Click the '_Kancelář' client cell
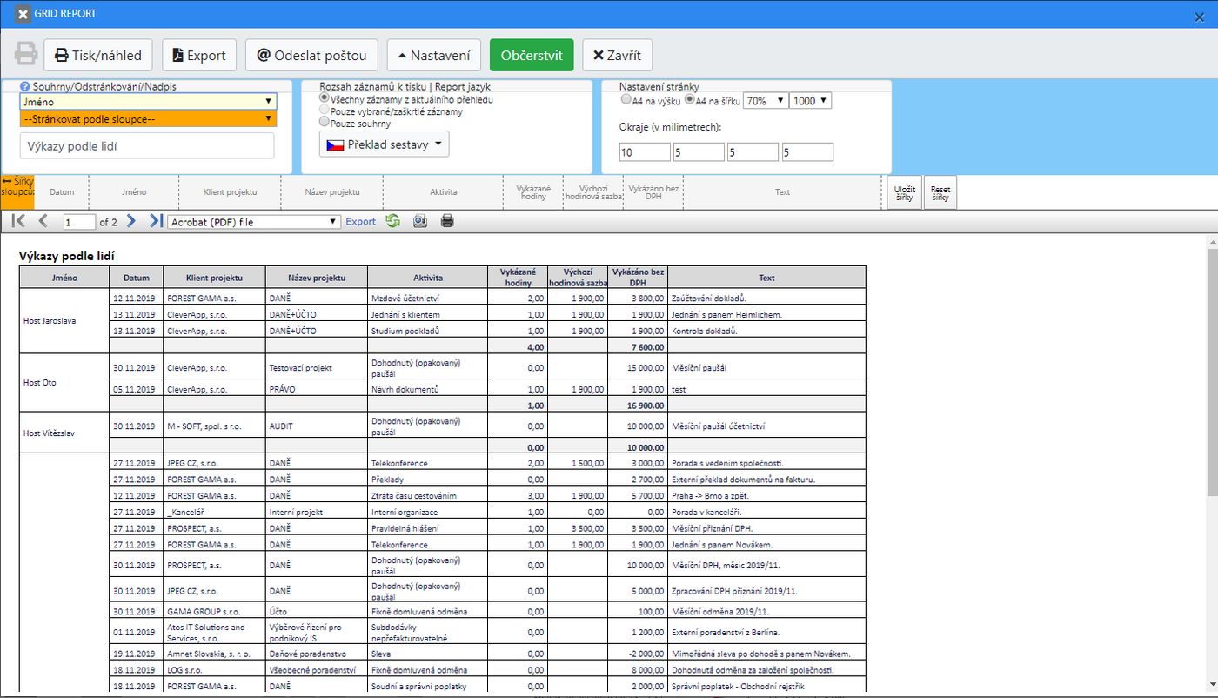 [x=215, y=512]
